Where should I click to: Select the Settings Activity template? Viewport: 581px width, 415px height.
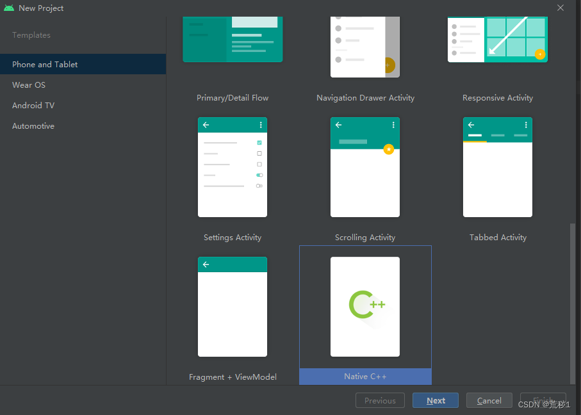click(x=233, y=167)
